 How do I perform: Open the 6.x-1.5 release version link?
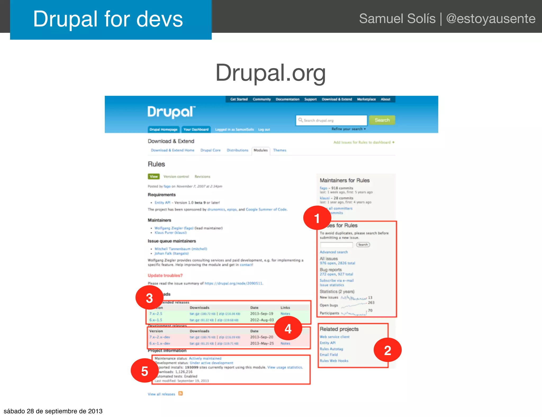(x=156, y=320)
